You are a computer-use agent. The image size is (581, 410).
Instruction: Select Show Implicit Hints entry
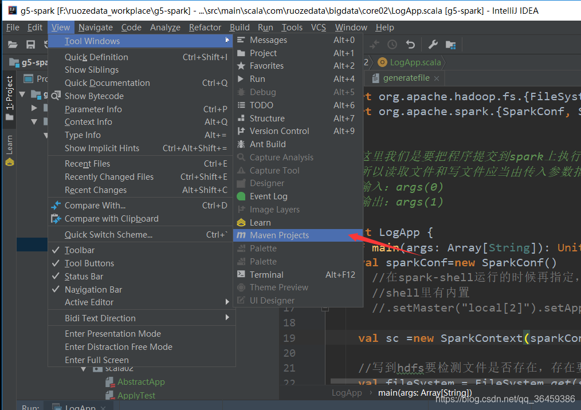click(x=142, y=148)
